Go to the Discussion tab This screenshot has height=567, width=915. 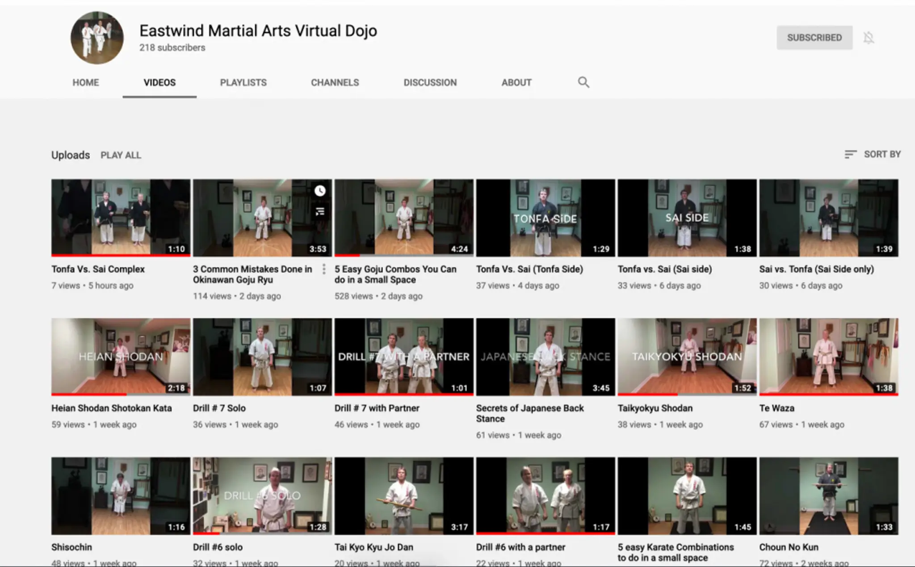click(x=430, y=83)
